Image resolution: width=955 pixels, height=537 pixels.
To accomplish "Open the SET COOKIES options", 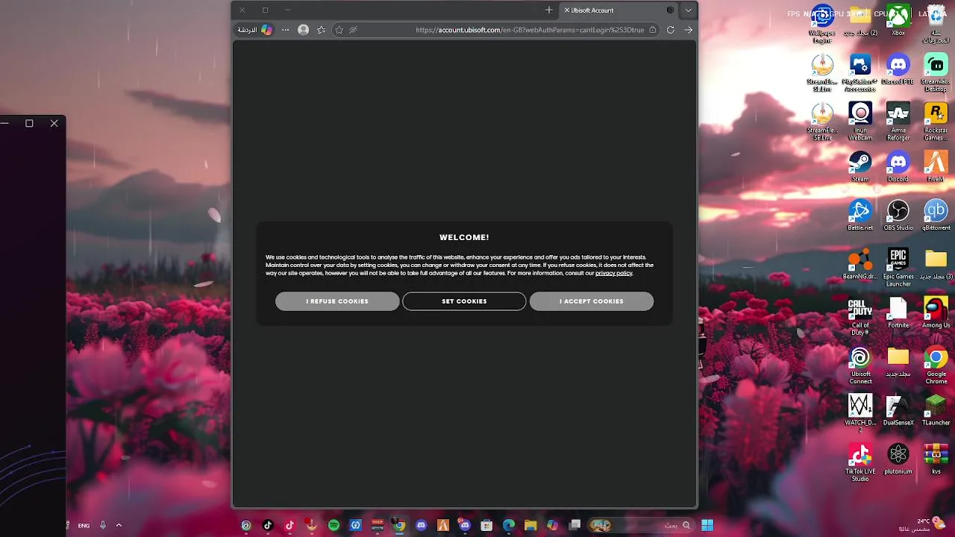I will [x=464, y=301].
